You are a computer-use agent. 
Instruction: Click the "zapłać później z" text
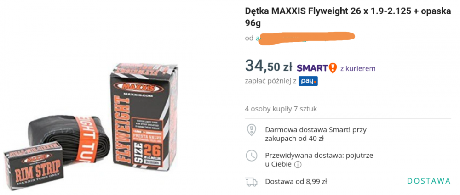coord(270,81)
